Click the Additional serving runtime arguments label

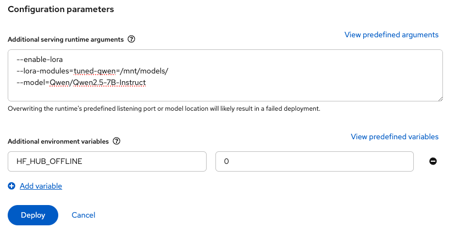coord(65,39)
